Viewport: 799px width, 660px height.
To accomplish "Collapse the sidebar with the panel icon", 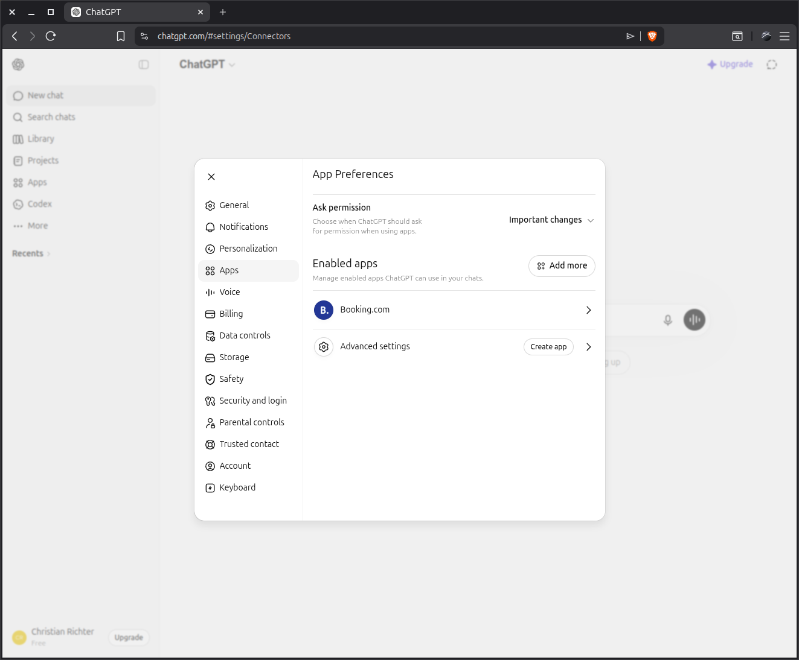I will 144,65.
